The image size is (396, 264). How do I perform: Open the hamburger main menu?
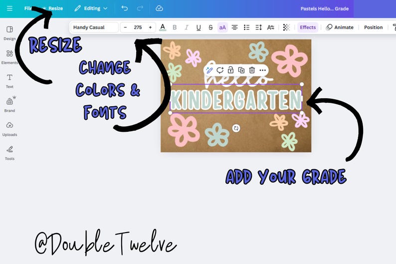pyautogui.click(x=9, y=8)
